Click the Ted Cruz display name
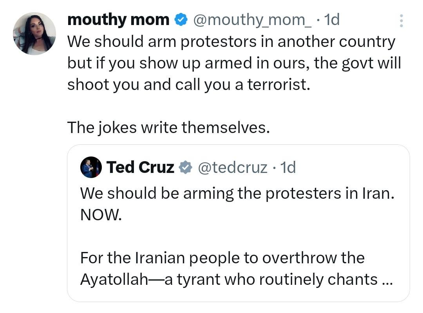The width and height of the screenshot is (423, 313). pyautogui.click(x=140, y=168)
